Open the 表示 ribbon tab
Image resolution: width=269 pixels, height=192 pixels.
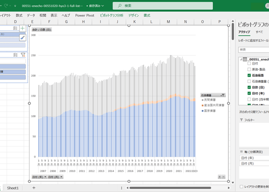tap(54, 15)
